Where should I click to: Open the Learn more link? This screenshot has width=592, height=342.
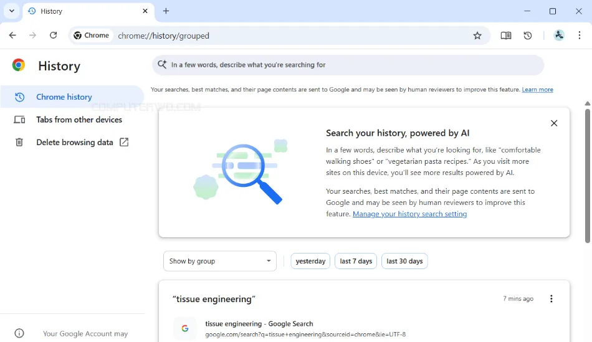537,90
